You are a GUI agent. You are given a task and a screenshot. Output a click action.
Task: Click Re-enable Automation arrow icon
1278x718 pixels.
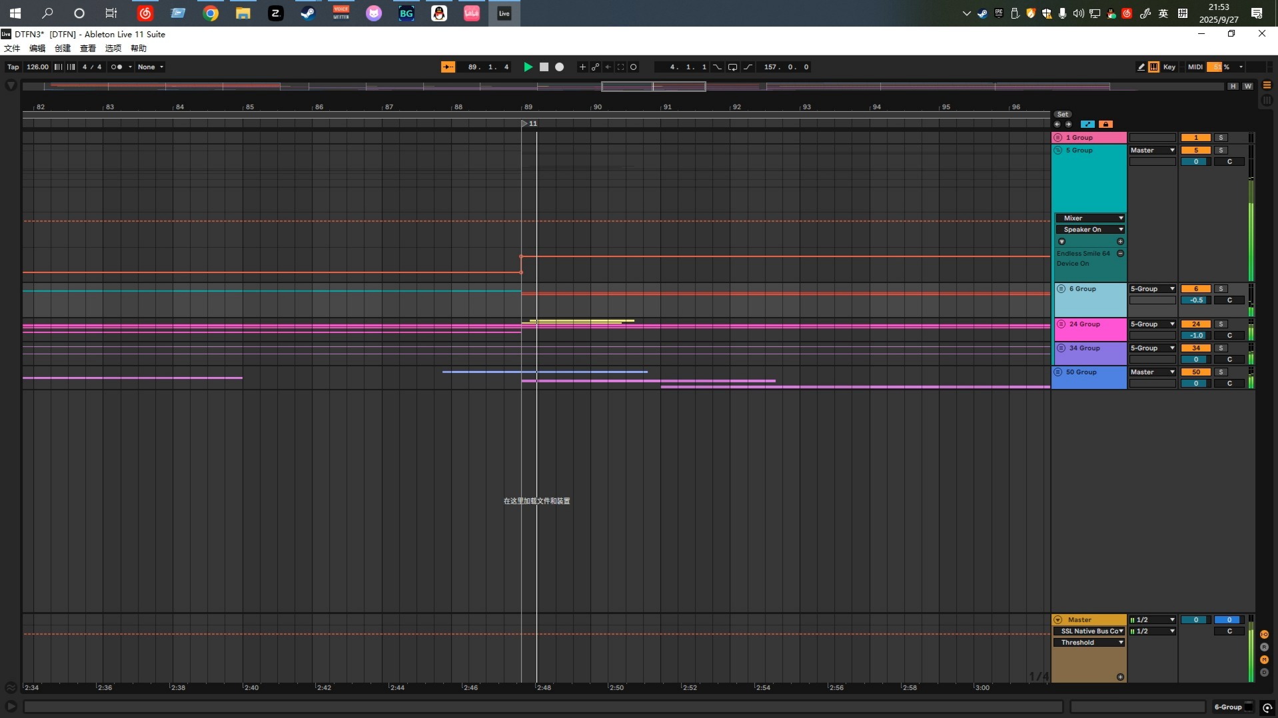(x=608, y=67)
